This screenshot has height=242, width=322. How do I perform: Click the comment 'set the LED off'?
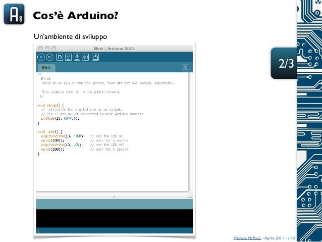click(x=110, y=145)
